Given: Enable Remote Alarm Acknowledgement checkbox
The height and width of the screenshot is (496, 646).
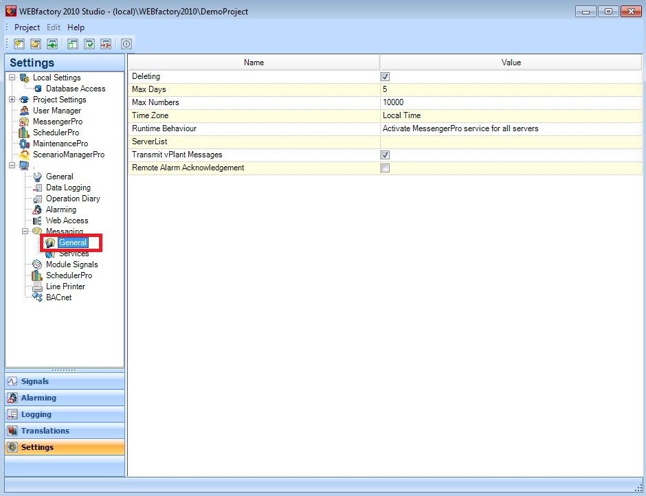Looking at the screenshot, I should coord(386,168).
